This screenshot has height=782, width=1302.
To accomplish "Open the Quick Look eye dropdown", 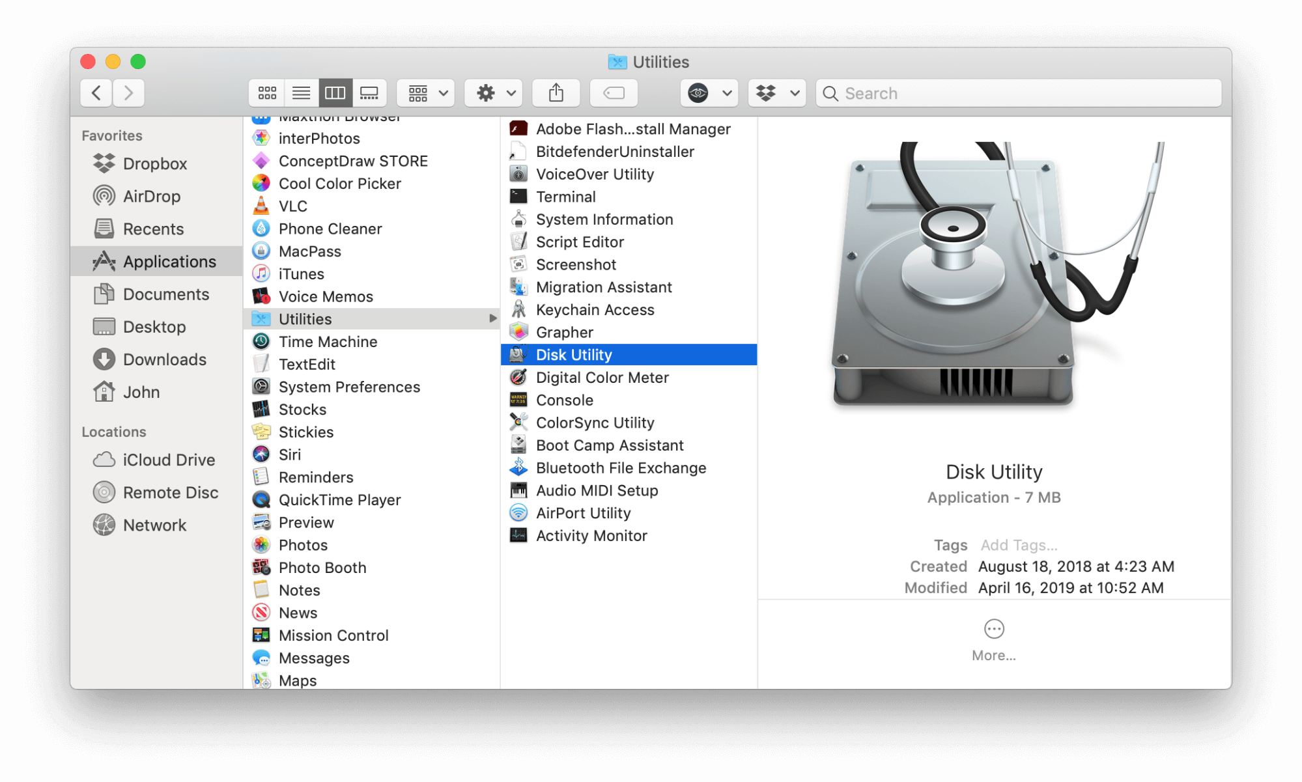I will (709, 93).
